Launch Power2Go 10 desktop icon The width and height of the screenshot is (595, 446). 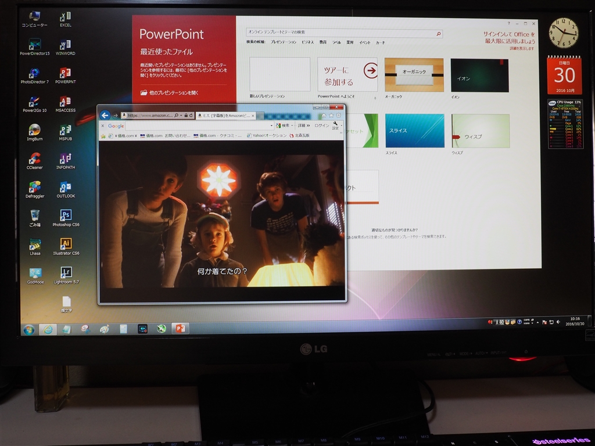[x=34, y=105]
